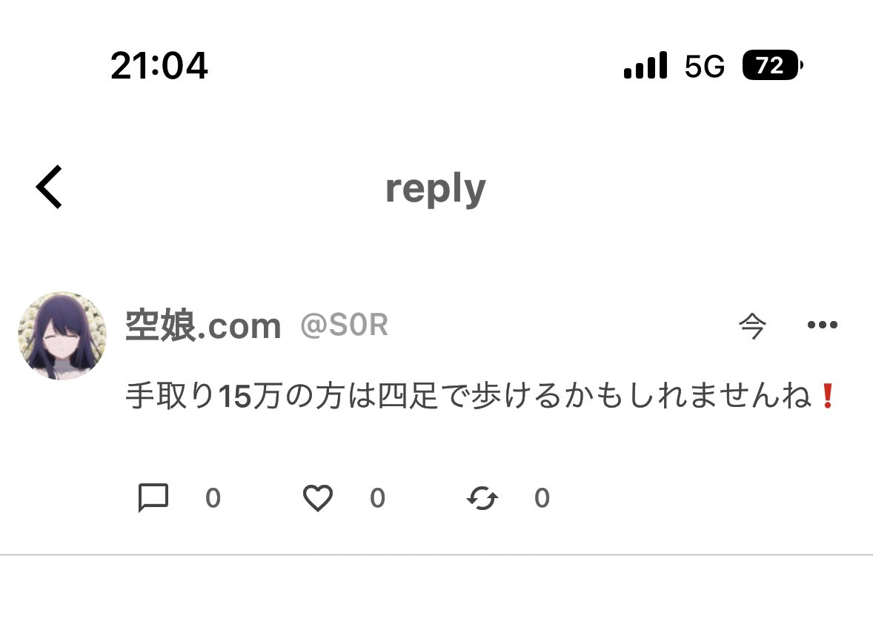The width and height of the screenshot is (873, 619).
Task: Tap the 5G network indicator
Action: 704,66
